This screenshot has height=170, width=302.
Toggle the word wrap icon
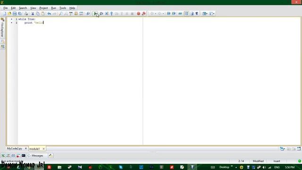(192, 14)
